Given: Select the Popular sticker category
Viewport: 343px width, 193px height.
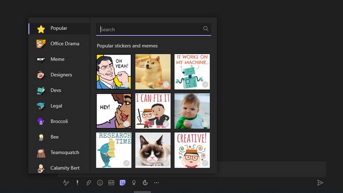Looking at the screenshot, I should pos(59,28).
